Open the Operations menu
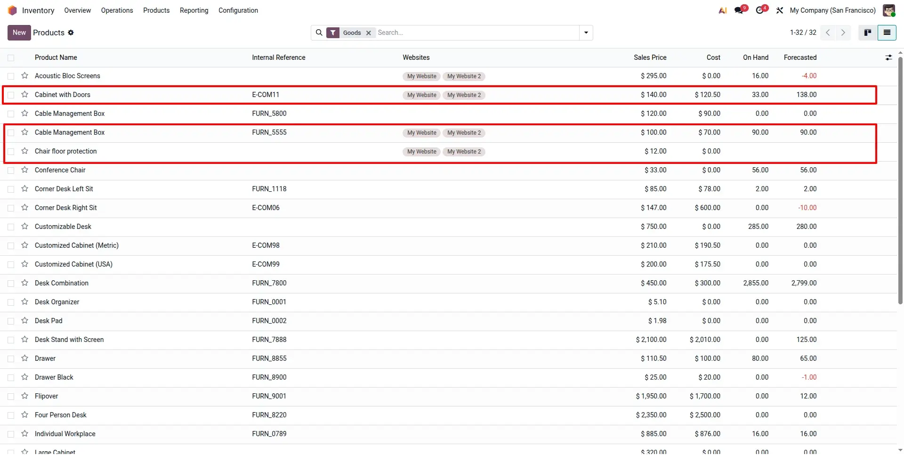904x455 pixels. [117, 10]
